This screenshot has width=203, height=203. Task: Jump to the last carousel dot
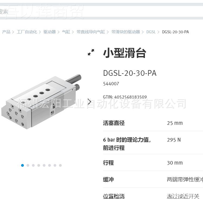pyautogui.click(x=60, y=165)
